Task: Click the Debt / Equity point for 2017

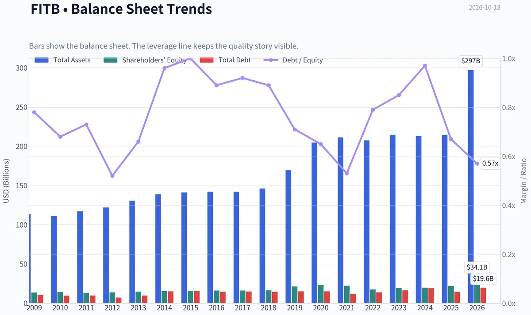Action: (x=242, y=78)
